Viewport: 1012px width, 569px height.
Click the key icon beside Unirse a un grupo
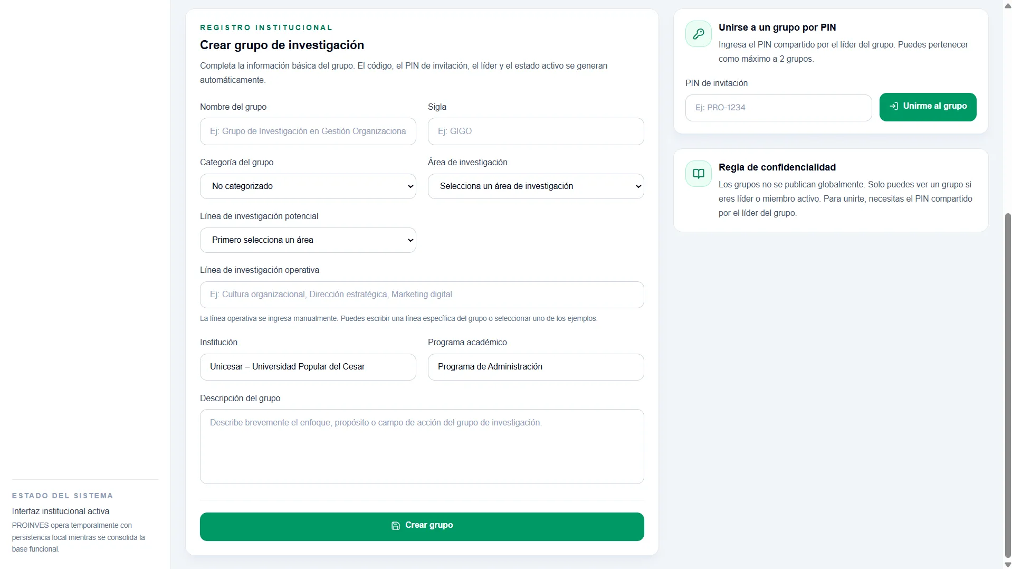pos(699,34)
